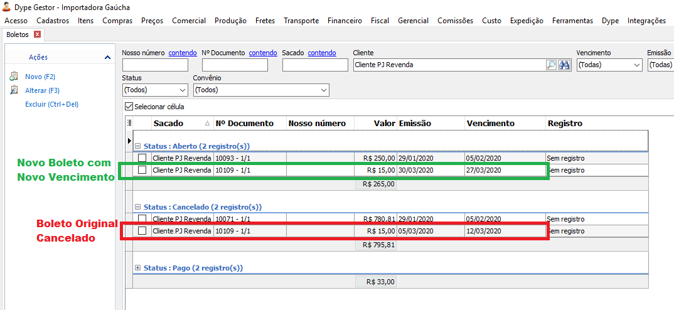Open the Compras menu
The width and height of the screenshot is (674, 310).
tap(117, 21)
